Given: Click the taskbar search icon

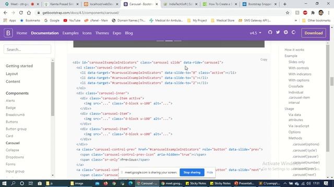Looking at the screenshot, I should (x=13, y=183).
